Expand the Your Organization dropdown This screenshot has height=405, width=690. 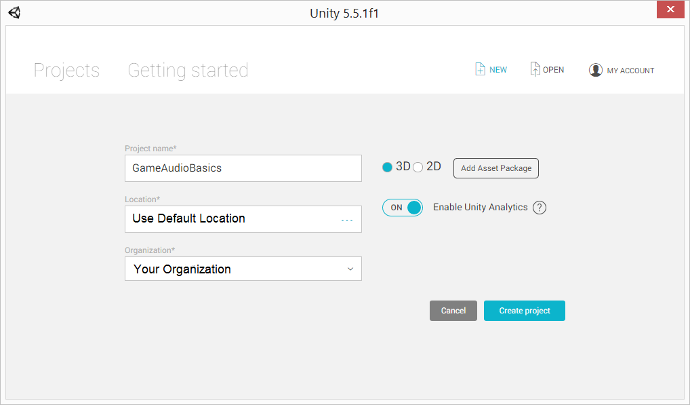pyautogui.click(x=243, y=269)
